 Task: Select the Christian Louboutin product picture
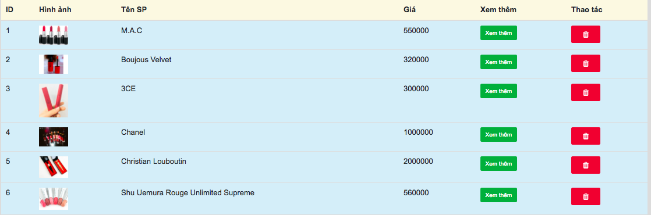[x=54, y=167]
